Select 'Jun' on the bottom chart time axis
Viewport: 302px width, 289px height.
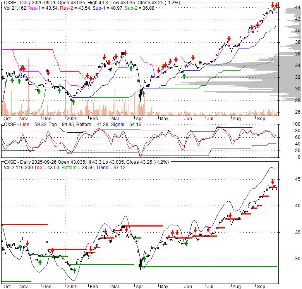pos(188,287)
